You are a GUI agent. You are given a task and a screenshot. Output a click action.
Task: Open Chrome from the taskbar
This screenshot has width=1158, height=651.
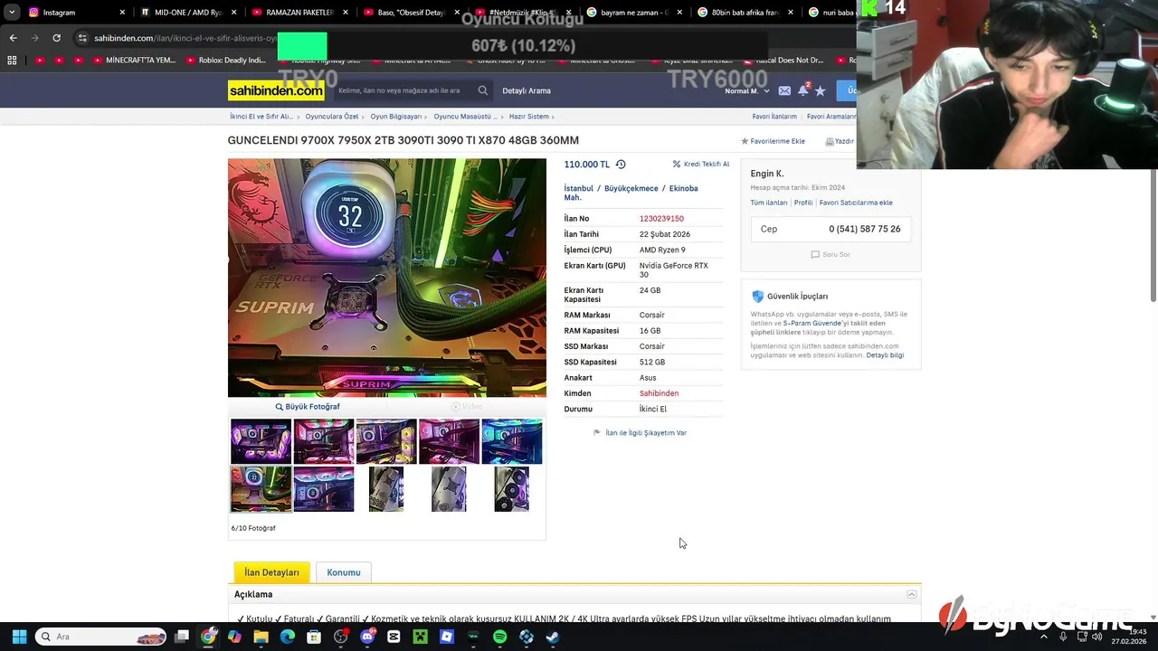click(x=208, y=637)
